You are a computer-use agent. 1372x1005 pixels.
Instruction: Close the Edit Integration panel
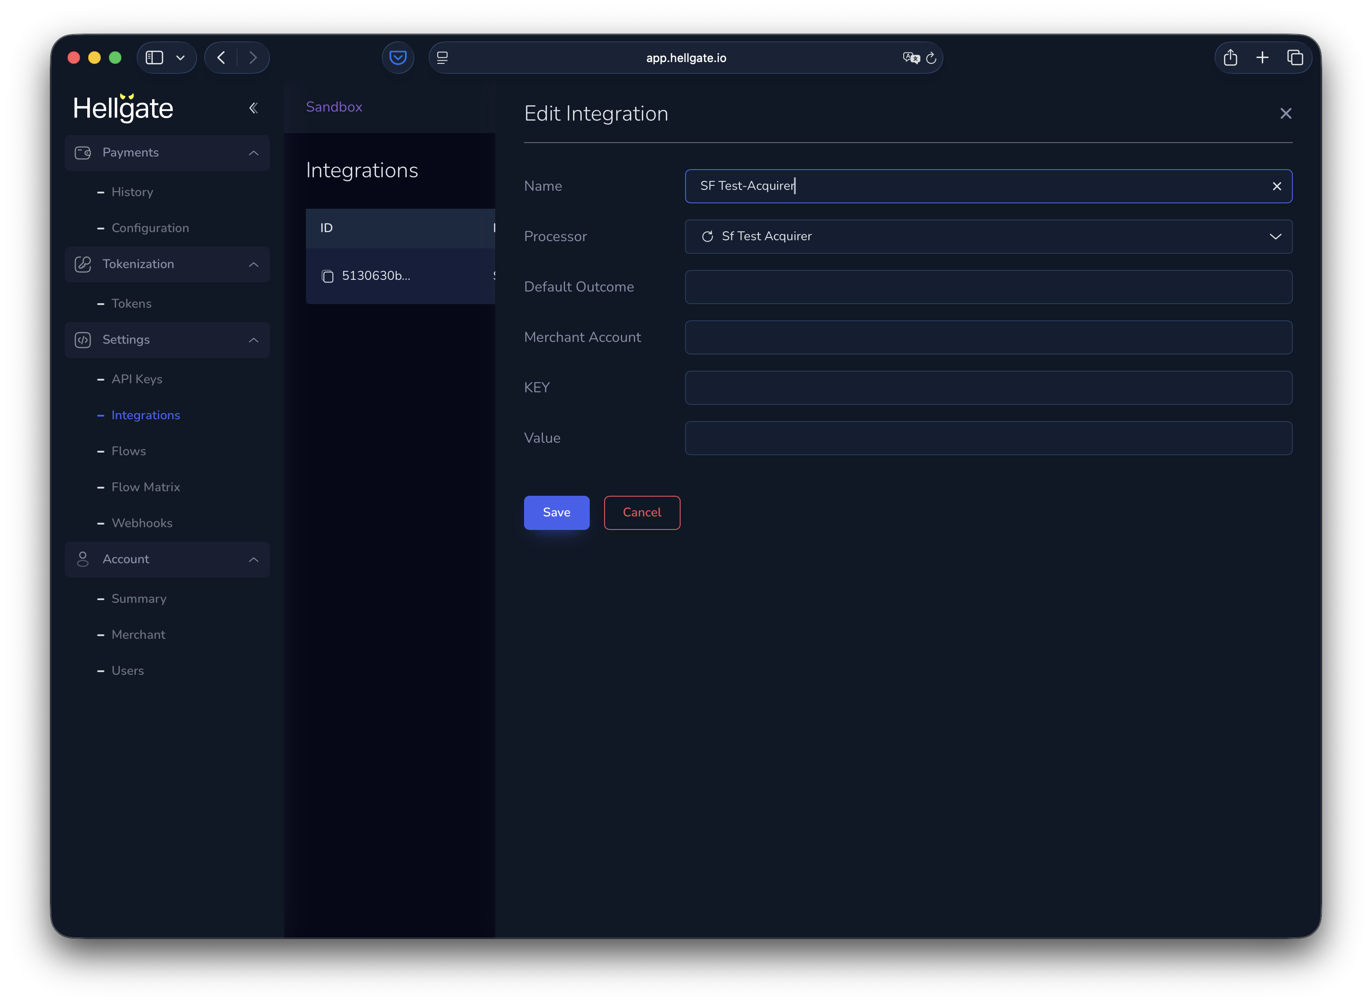click(x=1286, y=112)
